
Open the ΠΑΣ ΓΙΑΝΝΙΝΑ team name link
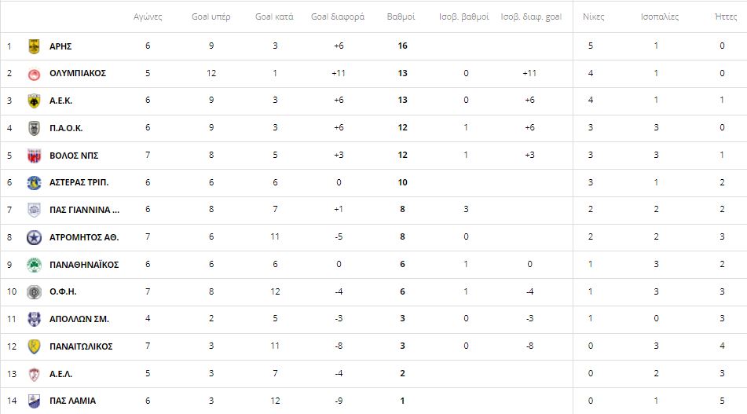pyautogui.click(x=84, y=210)
